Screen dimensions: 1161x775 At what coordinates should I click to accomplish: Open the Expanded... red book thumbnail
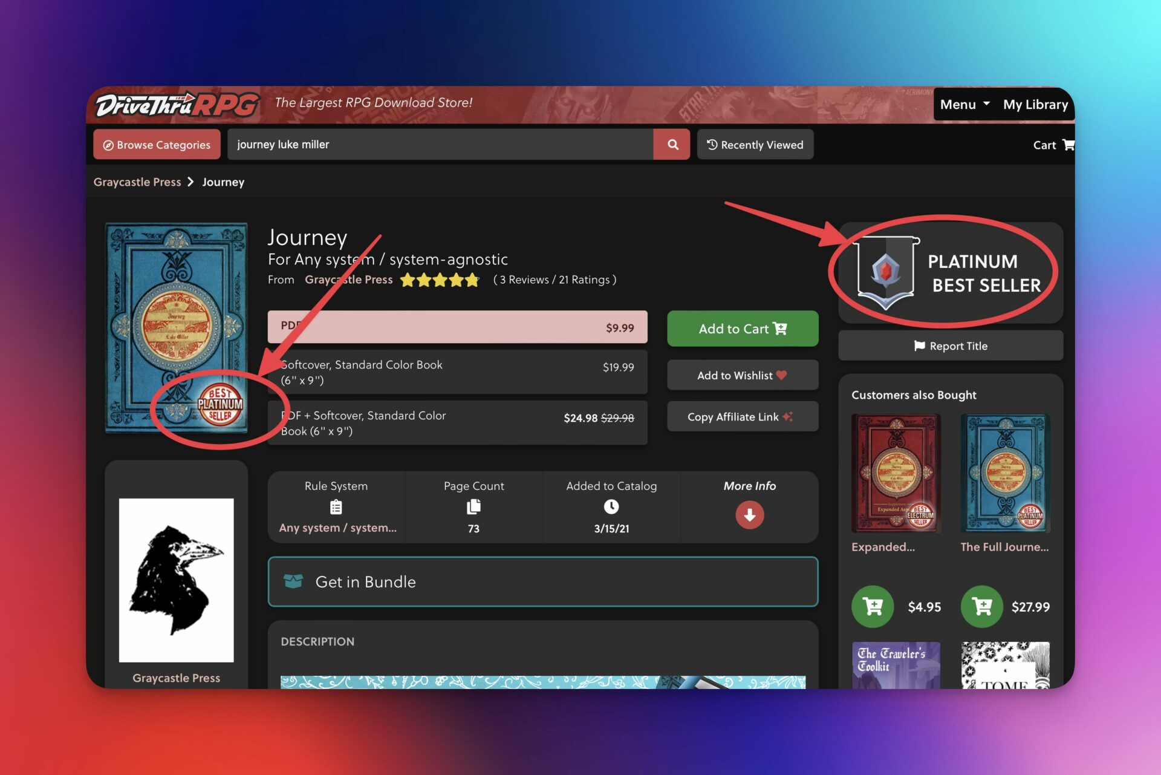click(896, 473)
